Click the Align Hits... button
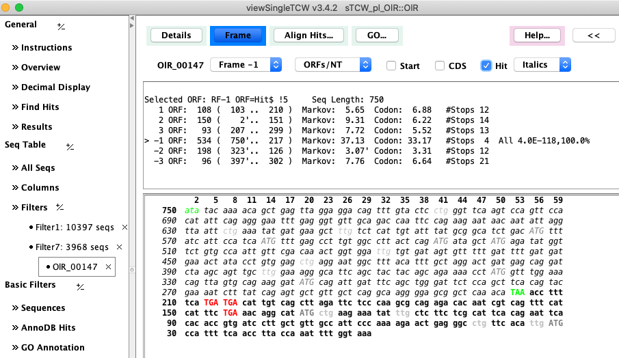 click(308, 36)
